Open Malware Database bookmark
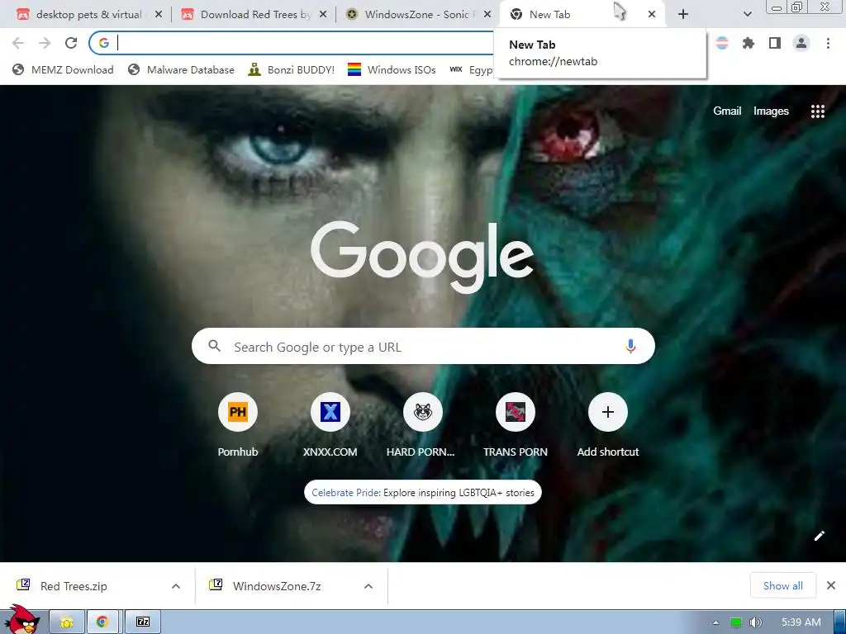 point(181,69)
